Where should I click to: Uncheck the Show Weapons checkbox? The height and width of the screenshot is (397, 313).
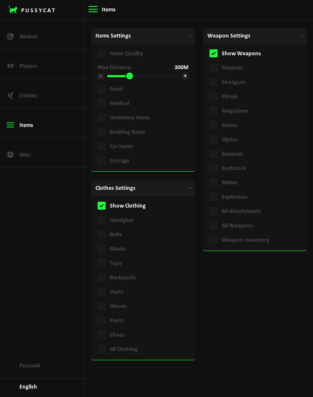click(213, 53)
